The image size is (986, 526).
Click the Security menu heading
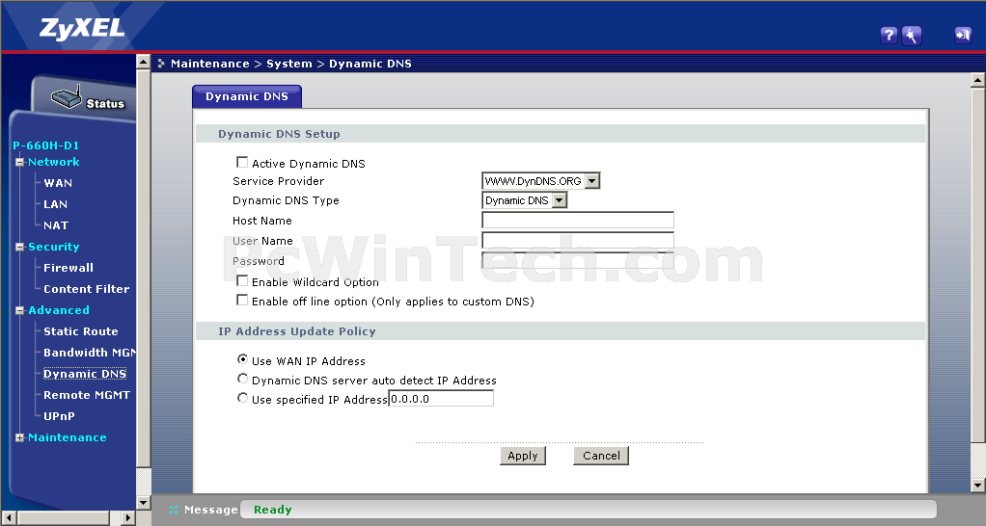pyautogui.click(x=53, y=247)
